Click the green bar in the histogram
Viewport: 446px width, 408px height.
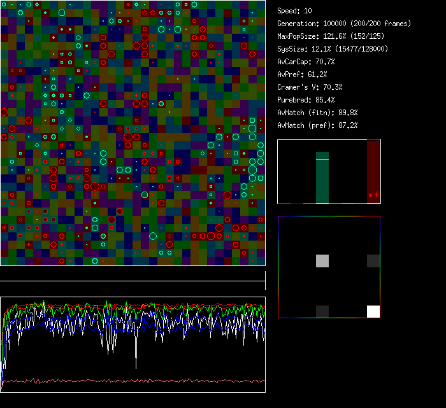(322, 178)
